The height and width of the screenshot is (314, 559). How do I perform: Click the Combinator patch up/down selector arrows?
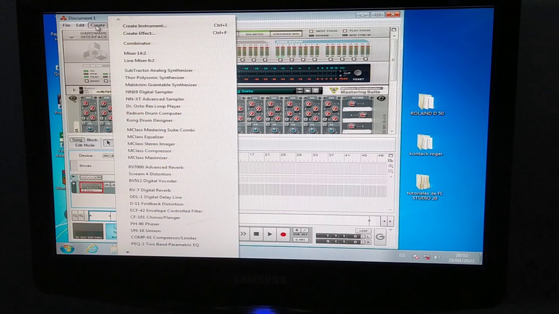click(300, 90)
